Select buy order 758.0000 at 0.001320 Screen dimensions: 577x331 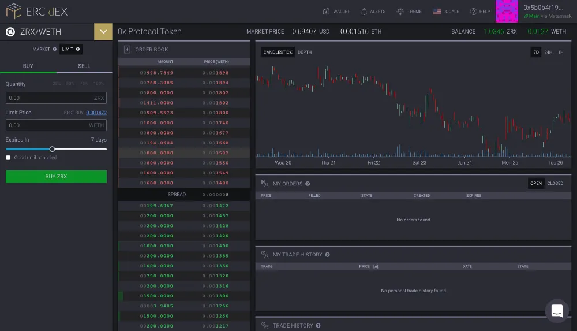(x=183, y=276)
